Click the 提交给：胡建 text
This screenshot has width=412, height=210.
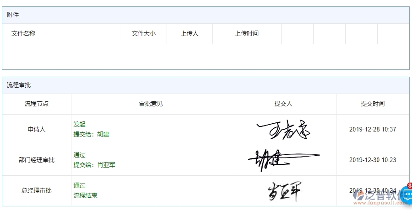tap(91, 135)
